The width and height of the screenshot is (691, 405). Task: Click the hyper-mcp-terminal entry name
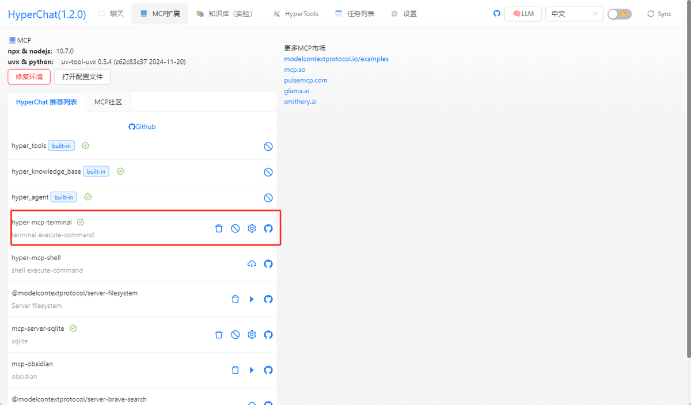click(x=42, y=222)
